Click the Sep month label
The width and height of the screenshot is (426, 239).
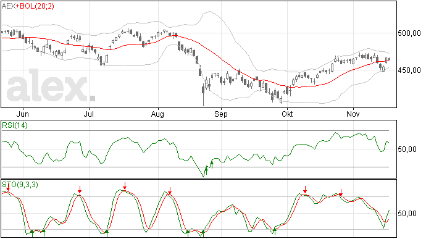[221, 114]
